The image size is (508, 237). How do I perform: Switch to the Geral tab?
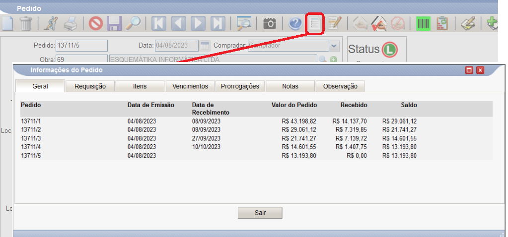pyautogui.click(x=40, y=86)
